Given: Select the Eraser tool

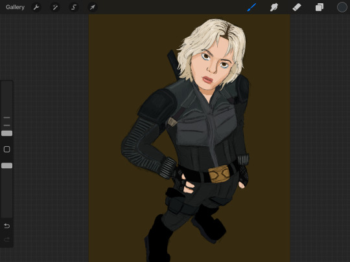Looking at the screenshot, I should 297,7.
